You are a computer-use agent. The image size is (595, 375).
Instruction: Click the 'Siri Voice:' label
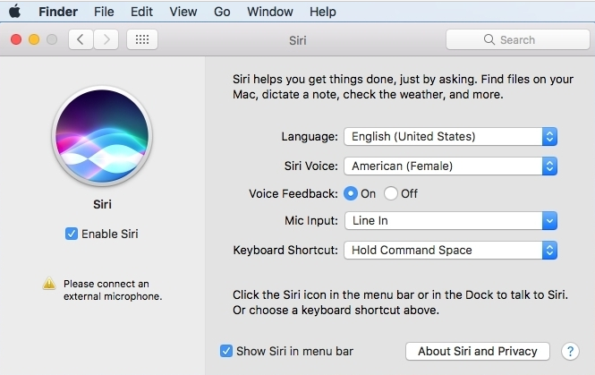pyautogui.click(x=310, y=166)
